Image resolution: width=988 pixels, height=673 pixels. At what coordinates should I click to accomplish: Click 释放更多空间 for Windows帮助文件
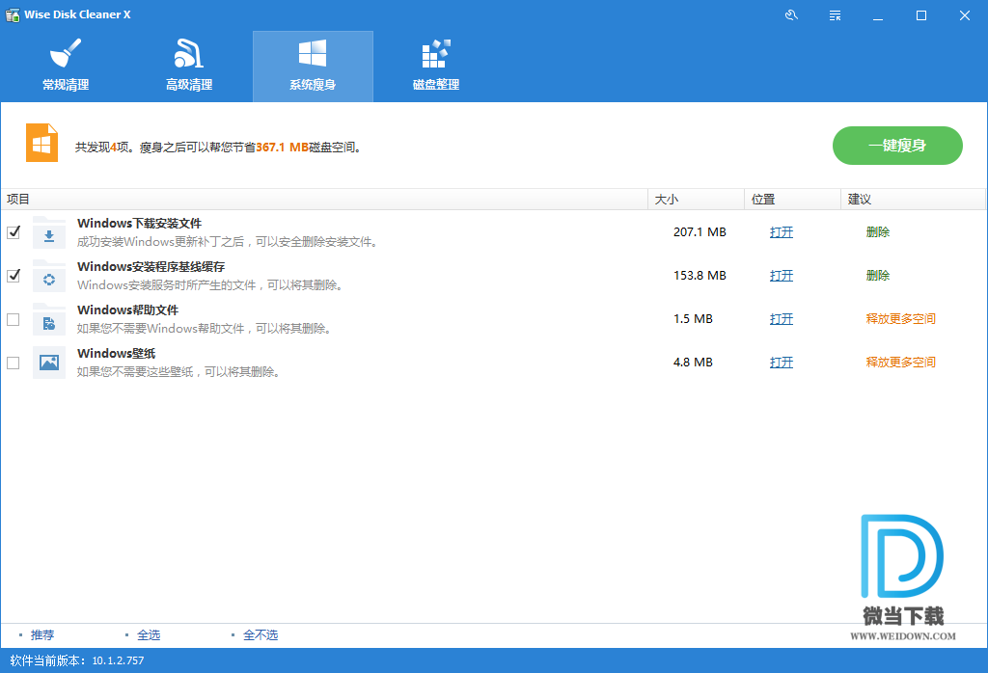click(900, 319)
